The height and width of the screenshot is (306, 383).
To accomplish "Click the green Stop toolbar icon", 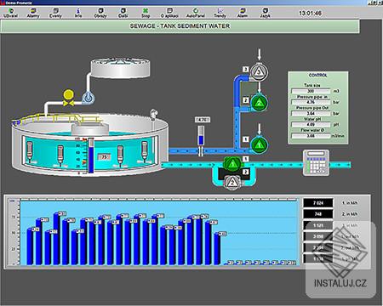I will pyautogui.click(x=146, y=13).
